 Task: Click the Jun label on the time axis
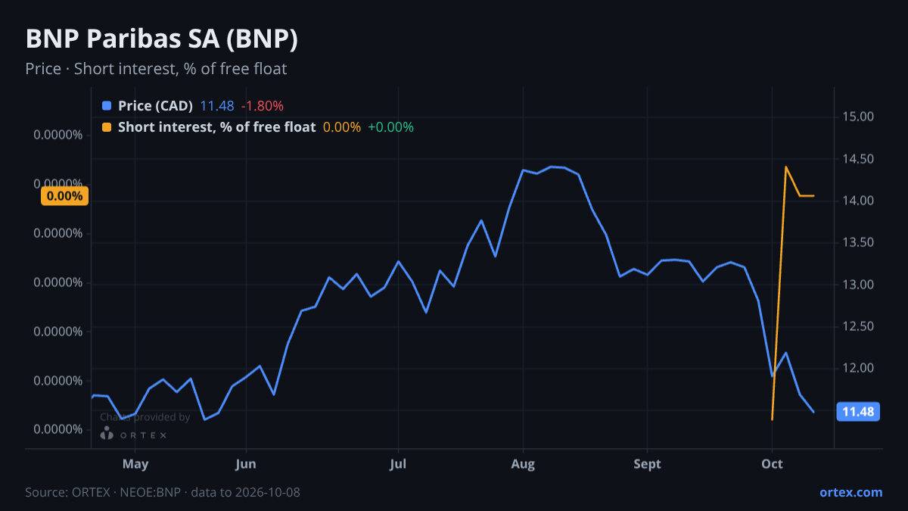click(246, 464)
